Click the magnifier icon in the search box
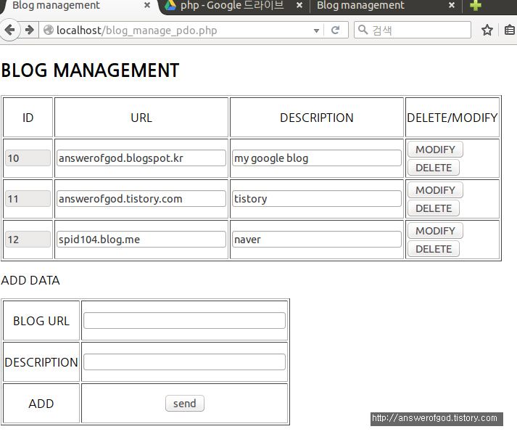The width and height of the screenshot is (517, 437). pyautogui.click(x=363, y=30)
